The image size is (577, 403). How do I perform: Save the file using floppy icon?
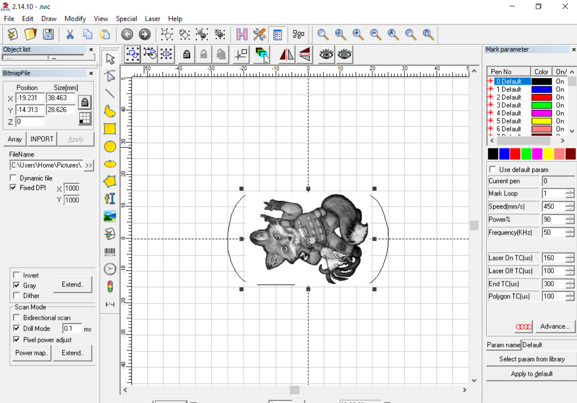coord(48,34)
